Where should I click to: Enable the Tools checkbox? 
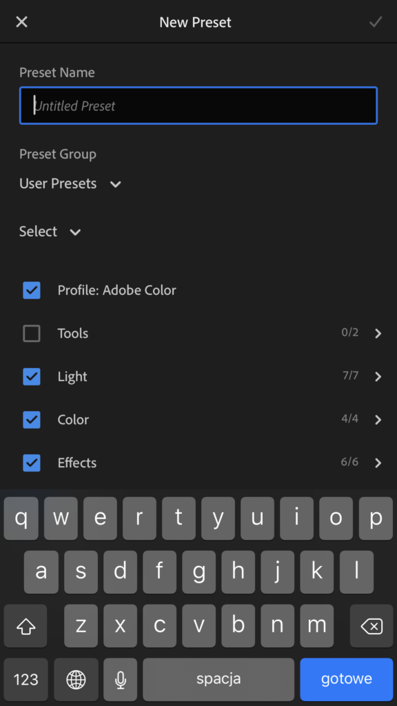tap(31, 333)
